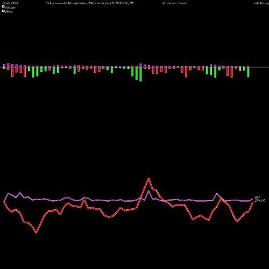Click the tallest green bar in the histogram
Screen dimensions: 269x269
[x=140, y=74]
